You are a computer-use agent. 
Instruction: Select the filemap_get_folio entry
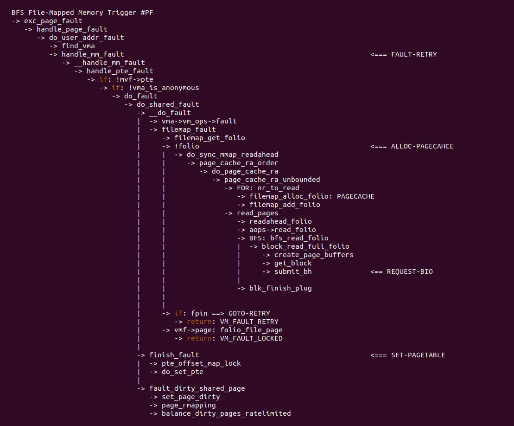point(209,138)
